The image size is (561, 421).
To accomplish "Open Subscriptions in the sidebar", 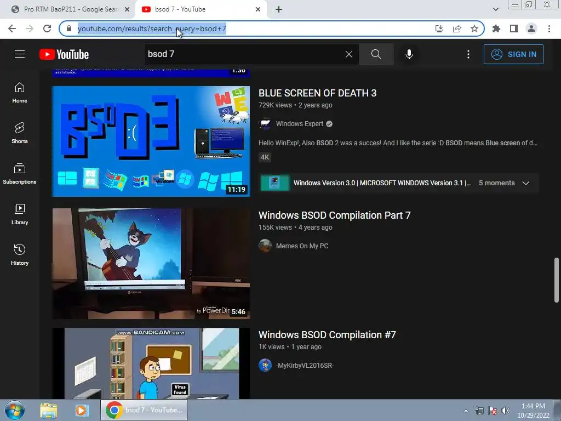I will [20, 174].
